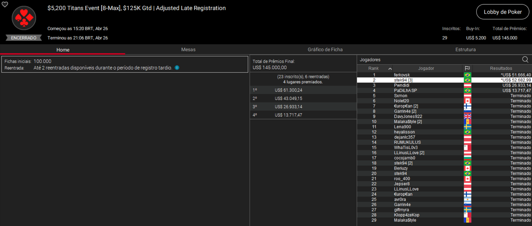
Task: Select player row PaDiLhA SP
Action: click(444, 90)
